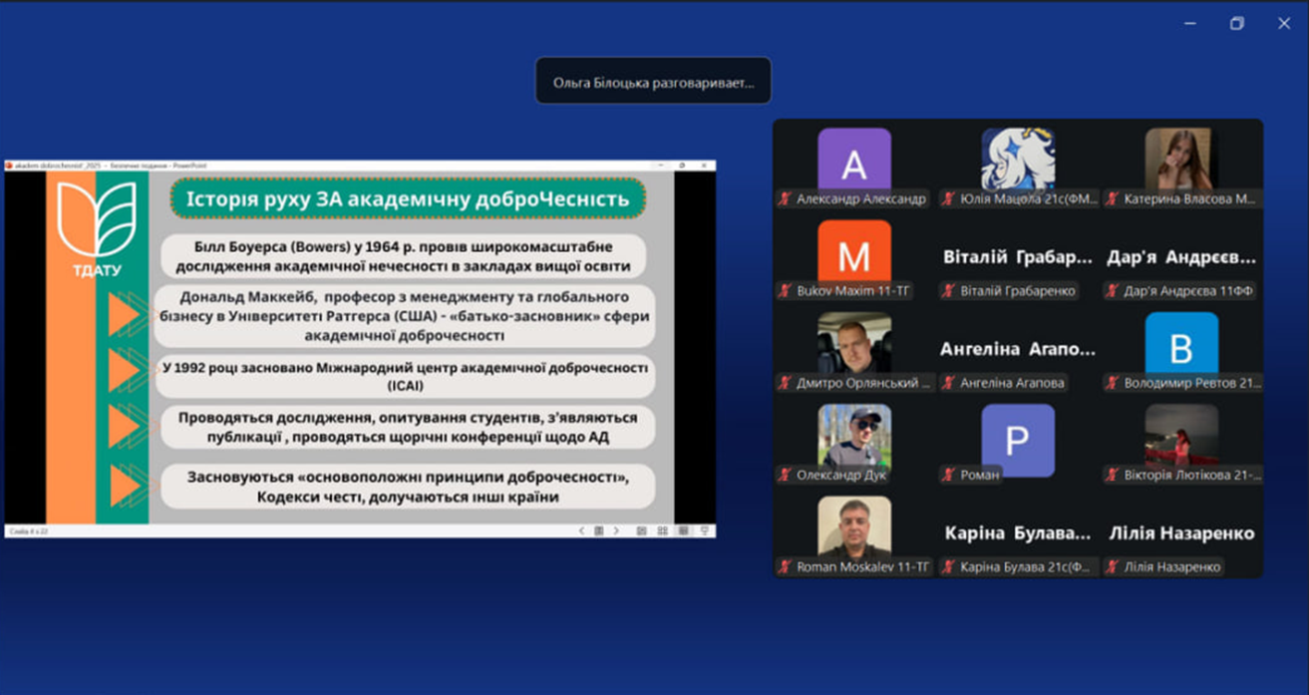Minimize the meeting window

(1190, 23)
